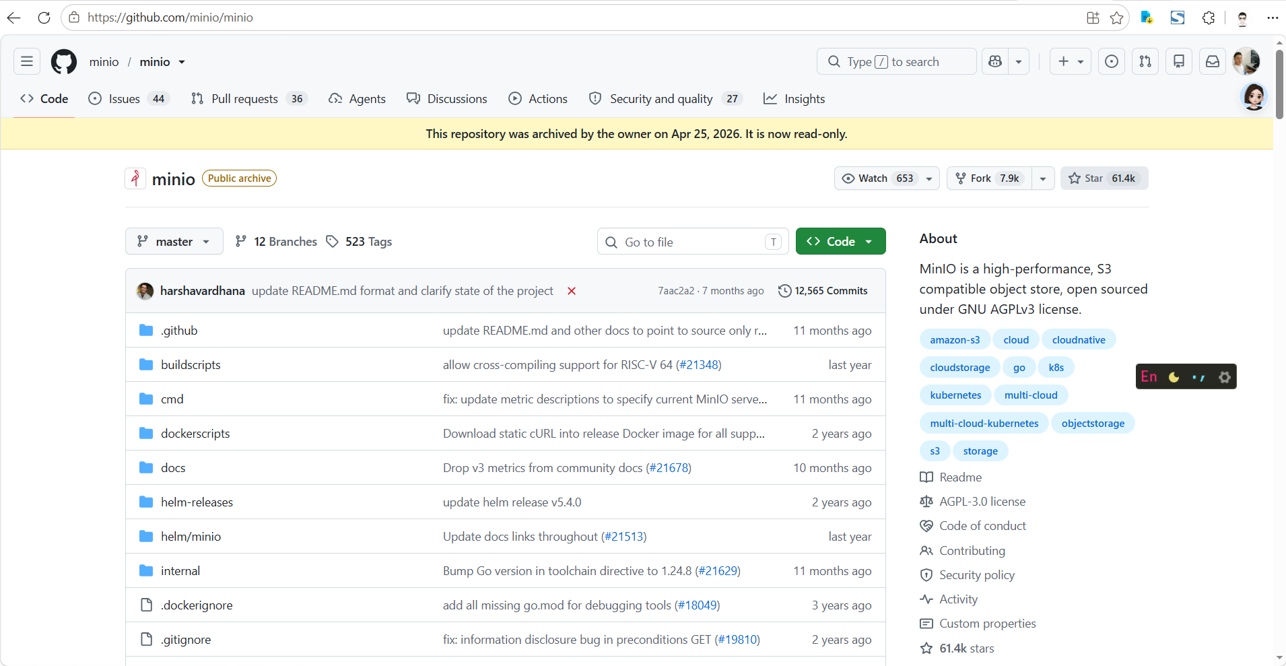The height and width of the screenshot is (666, 1286).
Task: View site information lock icon
Action: (x=74, y=18)
